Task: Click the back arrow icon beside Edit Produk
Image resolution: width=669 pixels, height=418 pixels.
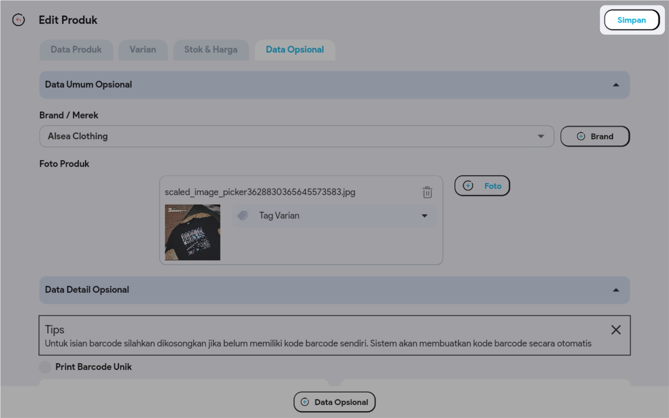Action: point(18,20)
